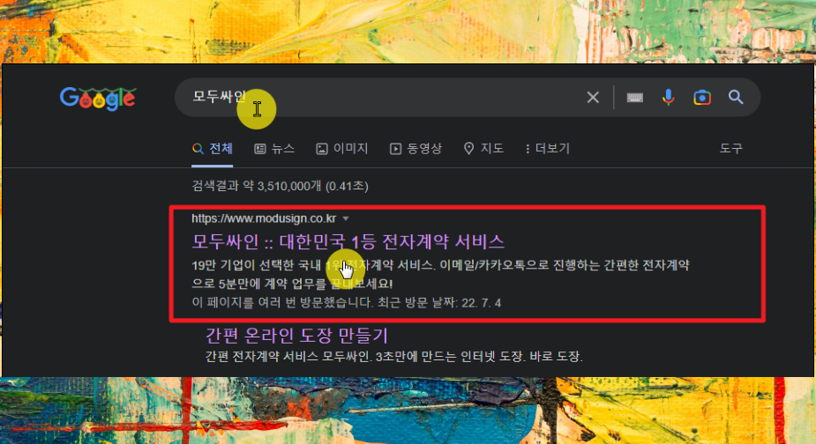The image size is (816, 444).
Task: Click the 최근 방문 날짜: 22. 7. 4 text
Action: click(x=439, y=302)
